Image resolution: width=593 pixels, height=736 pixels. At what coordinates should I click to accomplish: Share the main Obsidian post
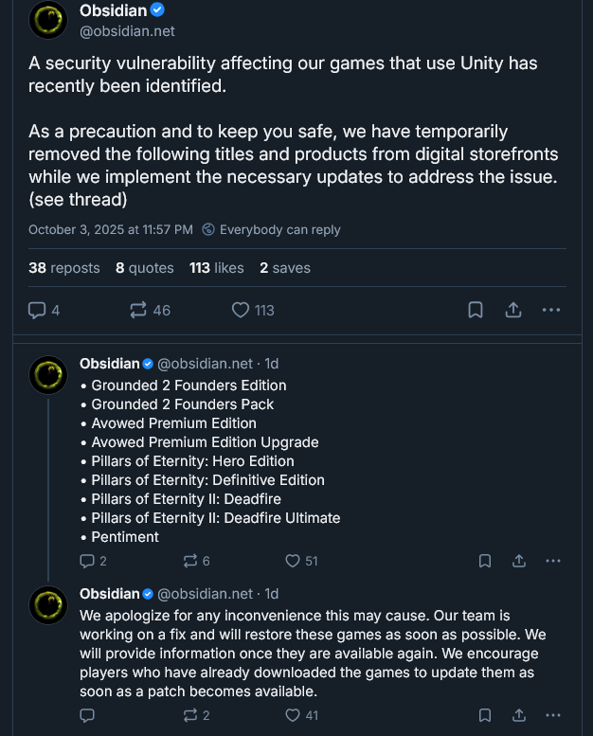point(512,310)
